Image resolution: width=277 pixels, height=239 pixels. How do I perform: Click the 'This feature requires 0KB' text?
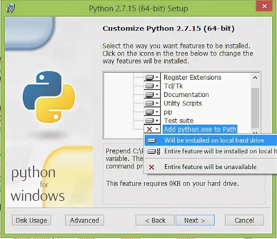172,184
